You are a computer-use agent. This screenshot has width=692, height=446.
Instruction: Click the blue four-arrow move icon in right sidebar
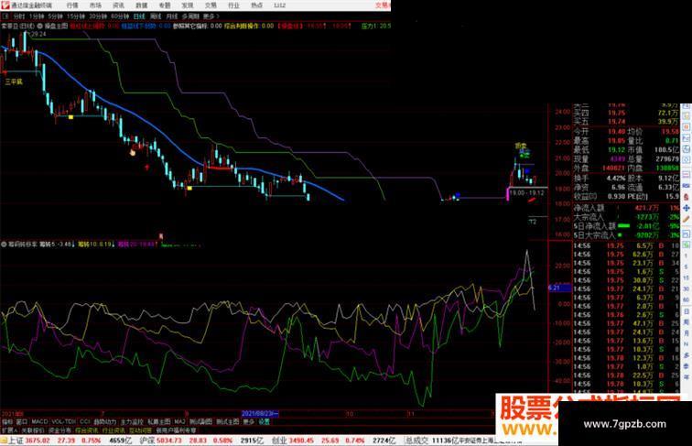687,208
